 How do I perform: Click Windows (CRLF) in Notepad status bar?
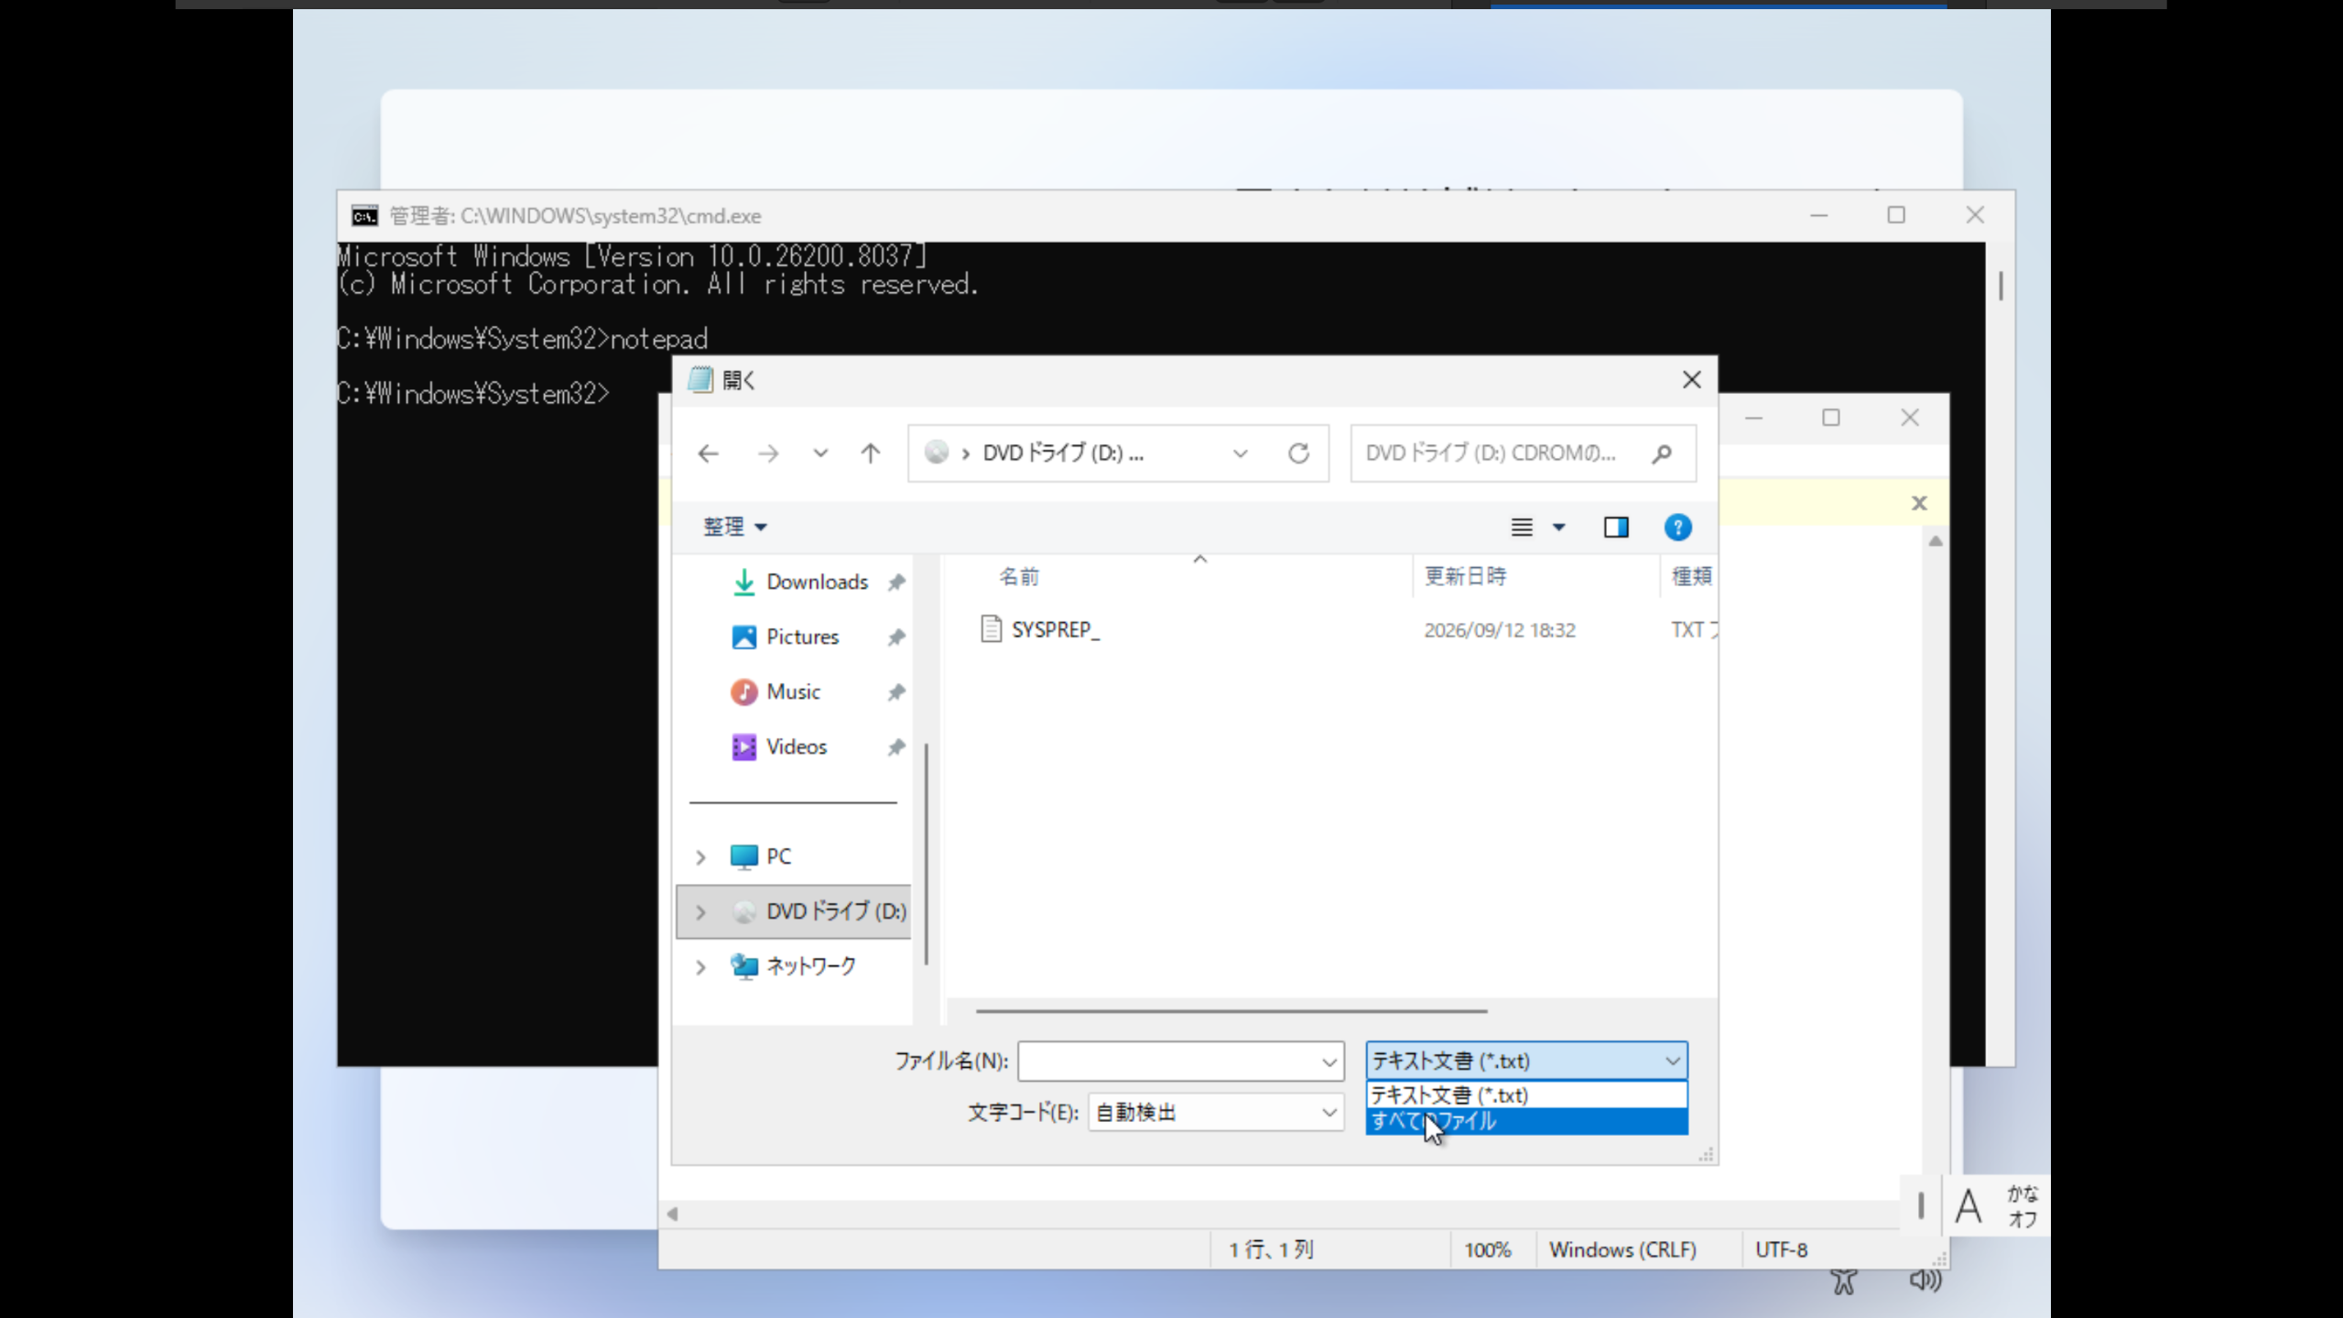click(1622, 1249)
